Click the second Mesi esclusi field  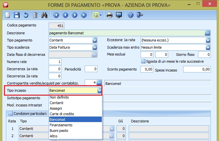pos(162,55)
